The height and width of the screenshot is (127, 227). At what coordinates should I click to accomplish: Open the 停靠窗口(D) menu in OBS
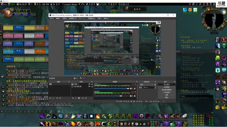click(73, 18)
